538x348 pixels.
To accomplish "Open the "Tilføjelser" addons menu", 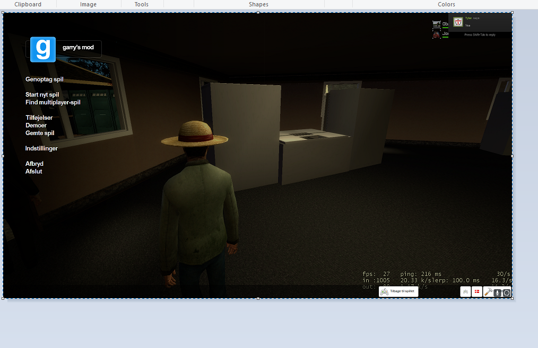I will click(x=39, y=118).
